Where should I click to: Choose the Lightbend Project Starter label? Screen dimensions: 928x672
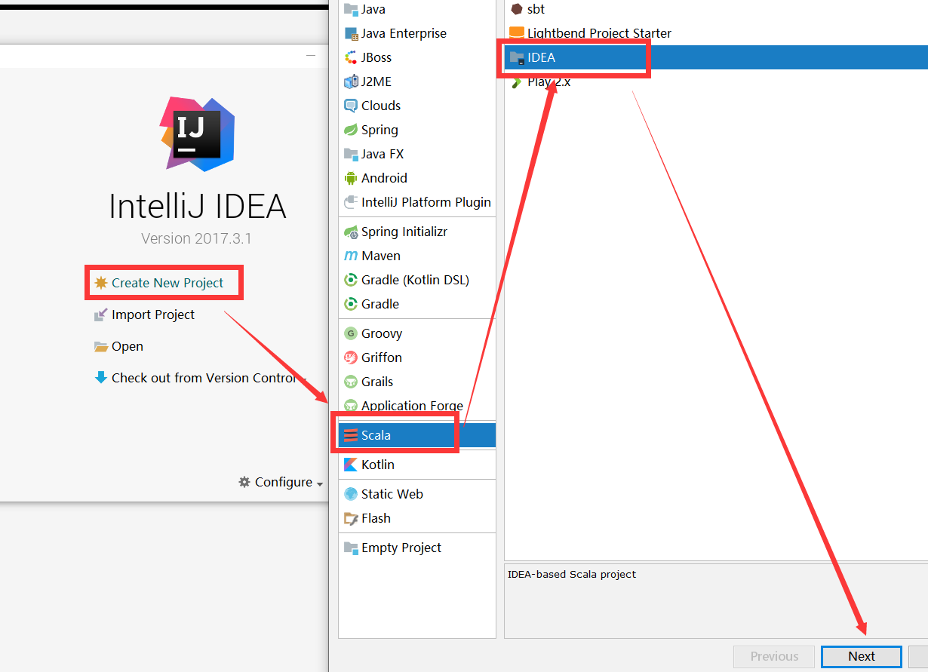coord(599,33)
